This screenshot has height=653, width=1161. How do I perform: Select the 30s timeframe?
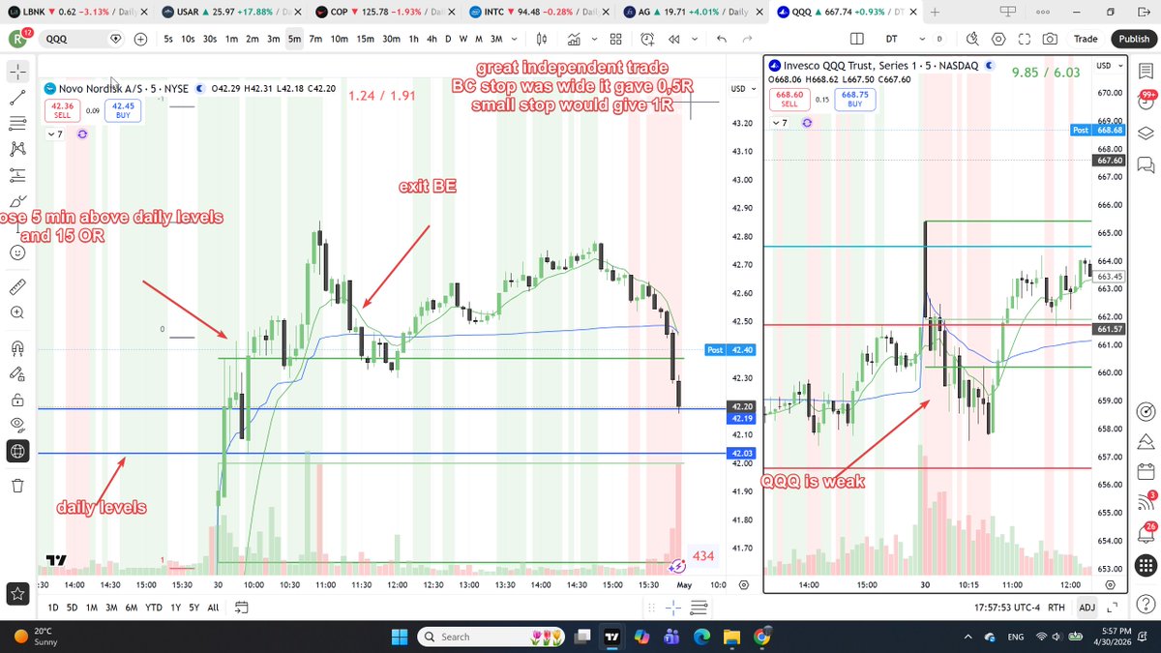click(x=210, y=40)
